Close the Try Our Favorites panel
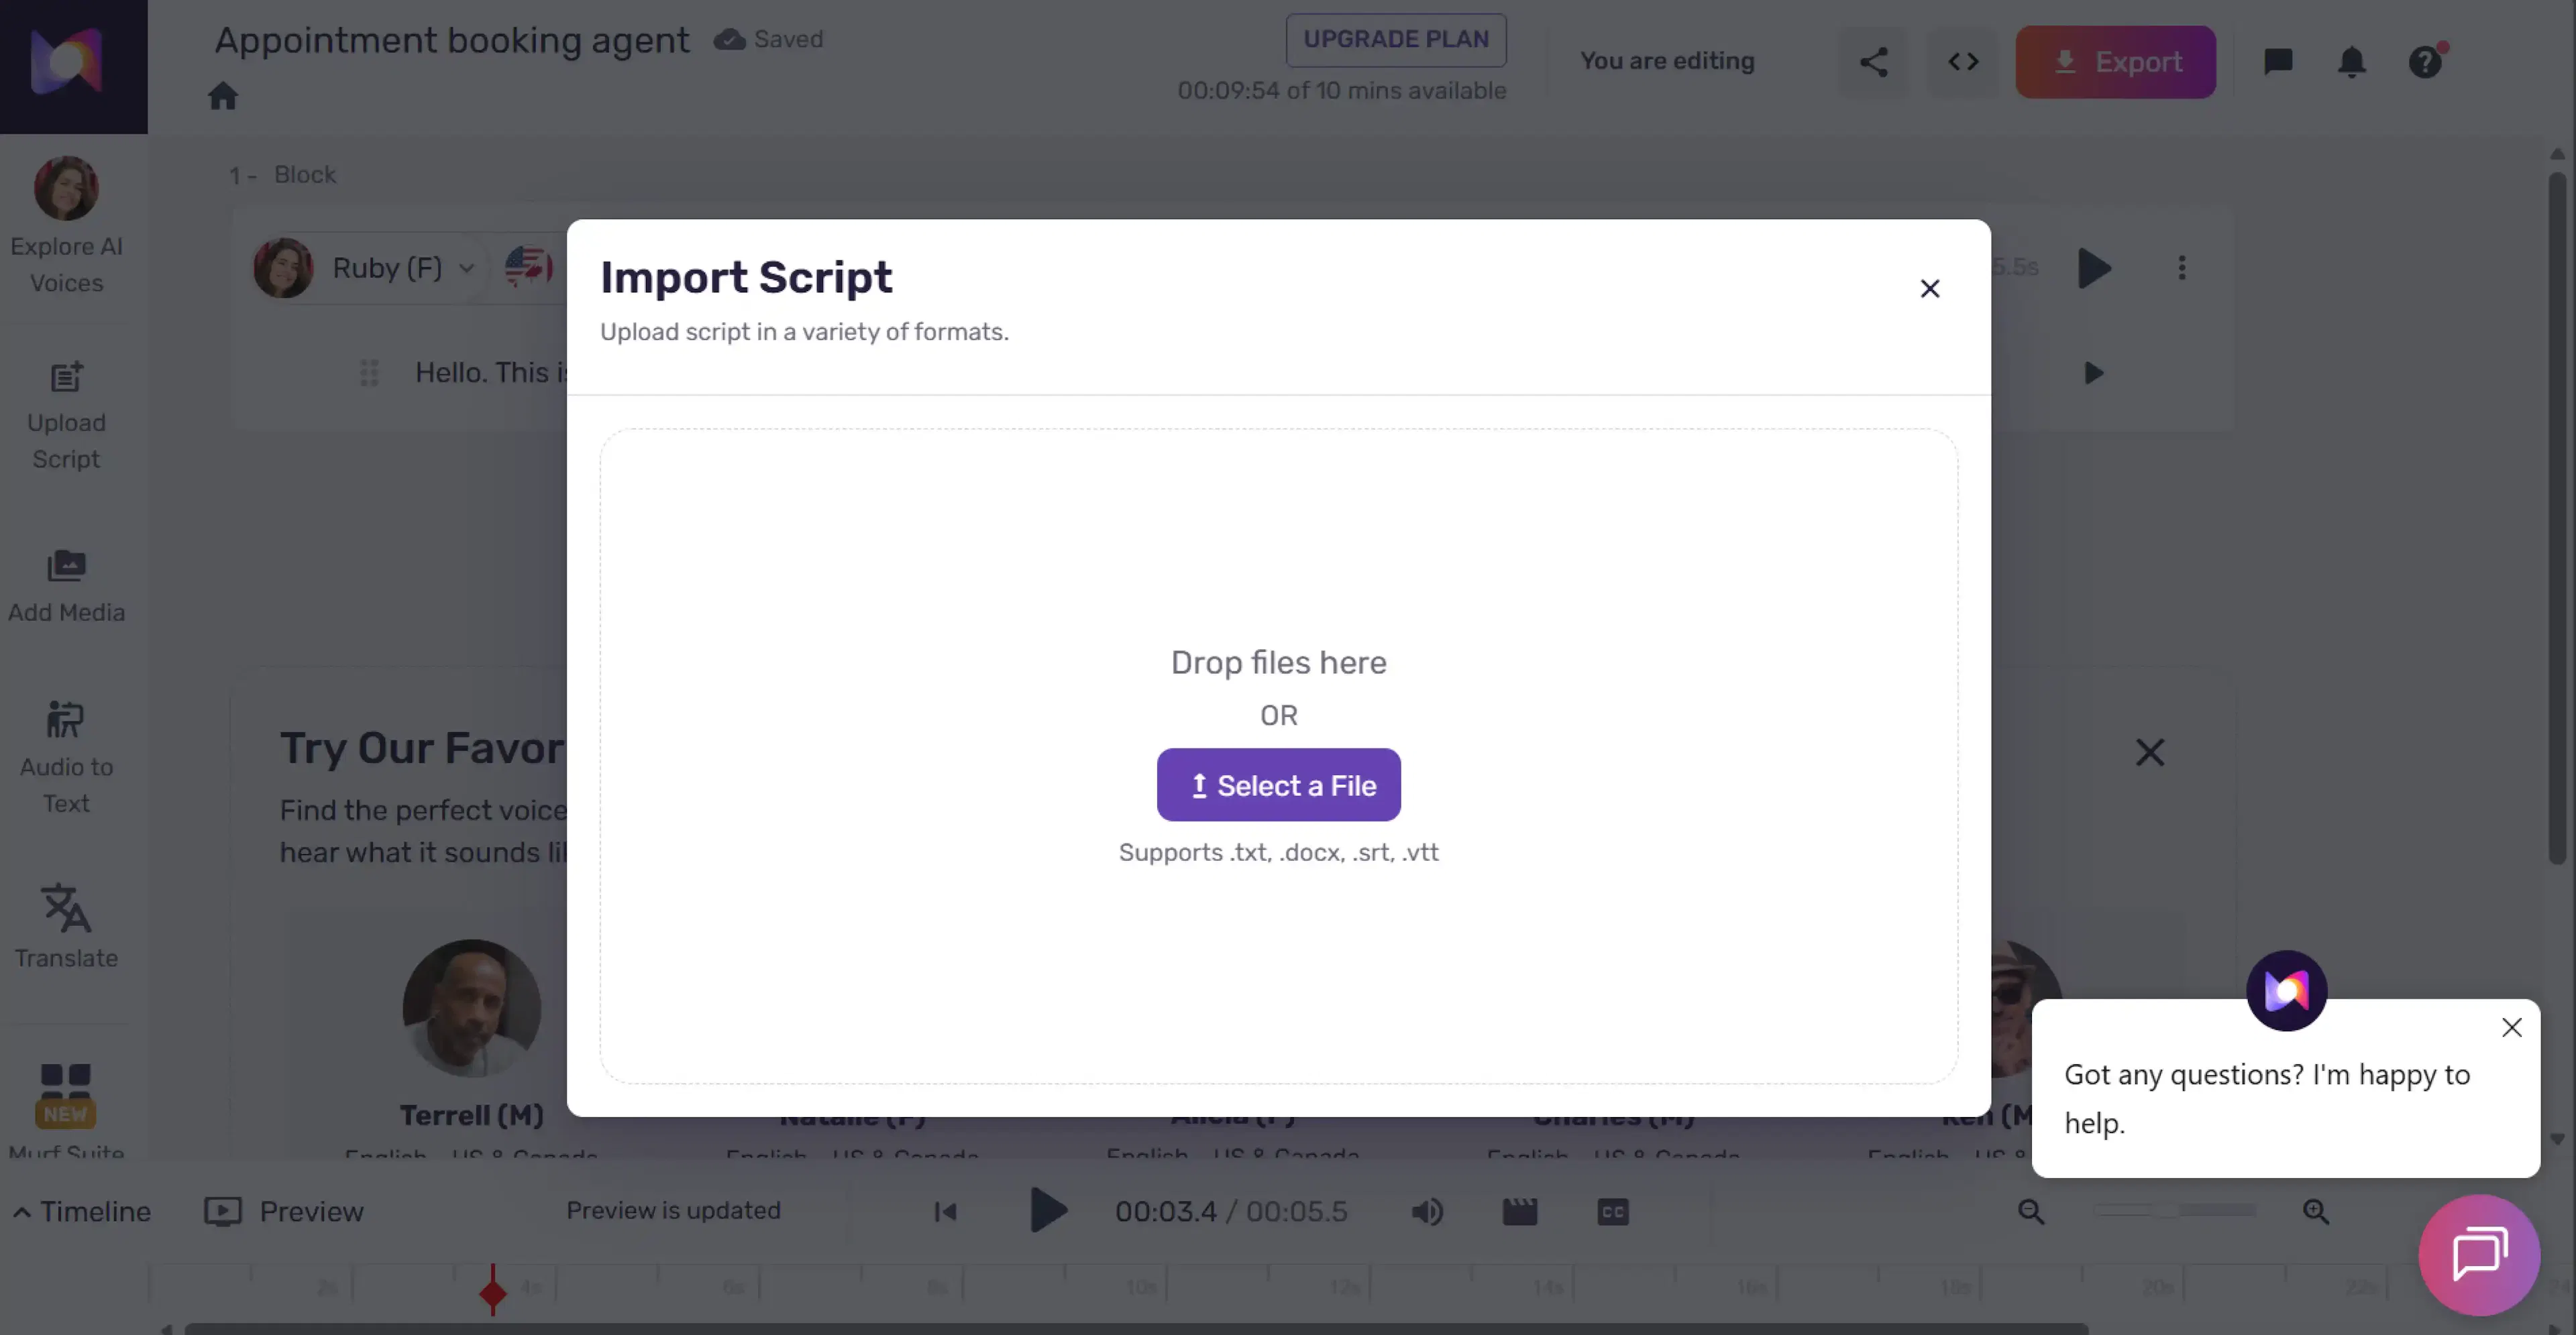 2150,752
